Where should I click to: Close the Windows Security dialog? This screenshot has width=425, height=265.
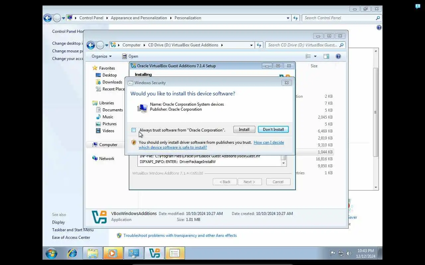(x=287, y=82)
